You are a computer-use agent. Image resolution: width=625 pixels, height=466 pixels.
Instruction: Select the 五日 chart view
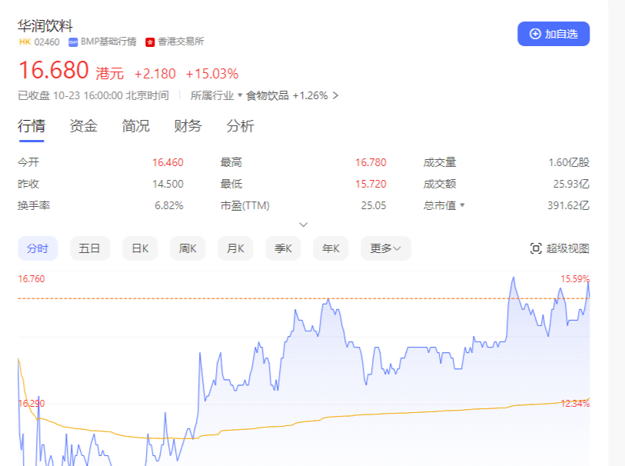(x=90, y=248)
